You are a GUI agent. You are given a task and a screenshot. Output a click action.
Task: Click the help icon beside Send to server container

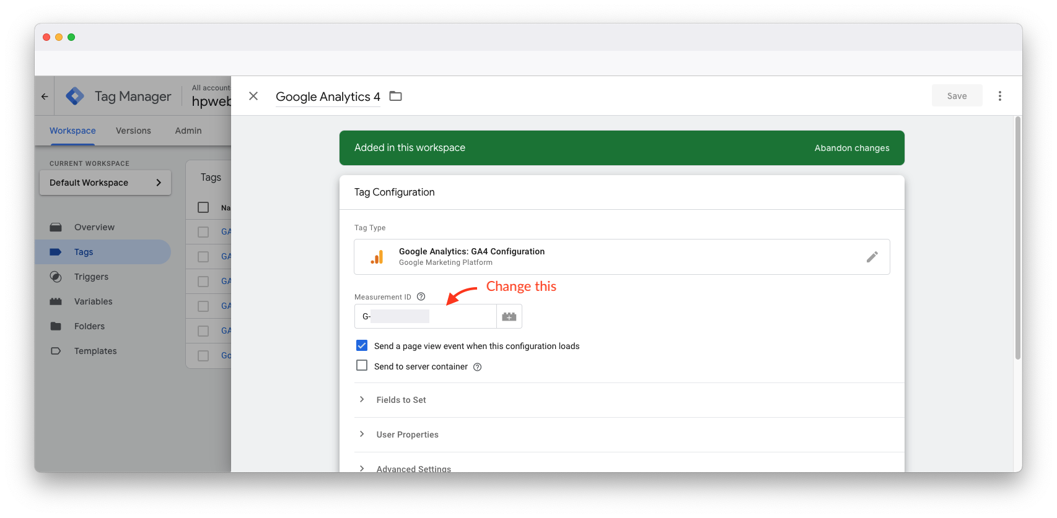477,367
